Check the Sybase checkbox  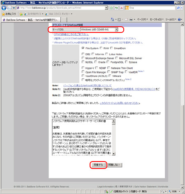point(126,62)
